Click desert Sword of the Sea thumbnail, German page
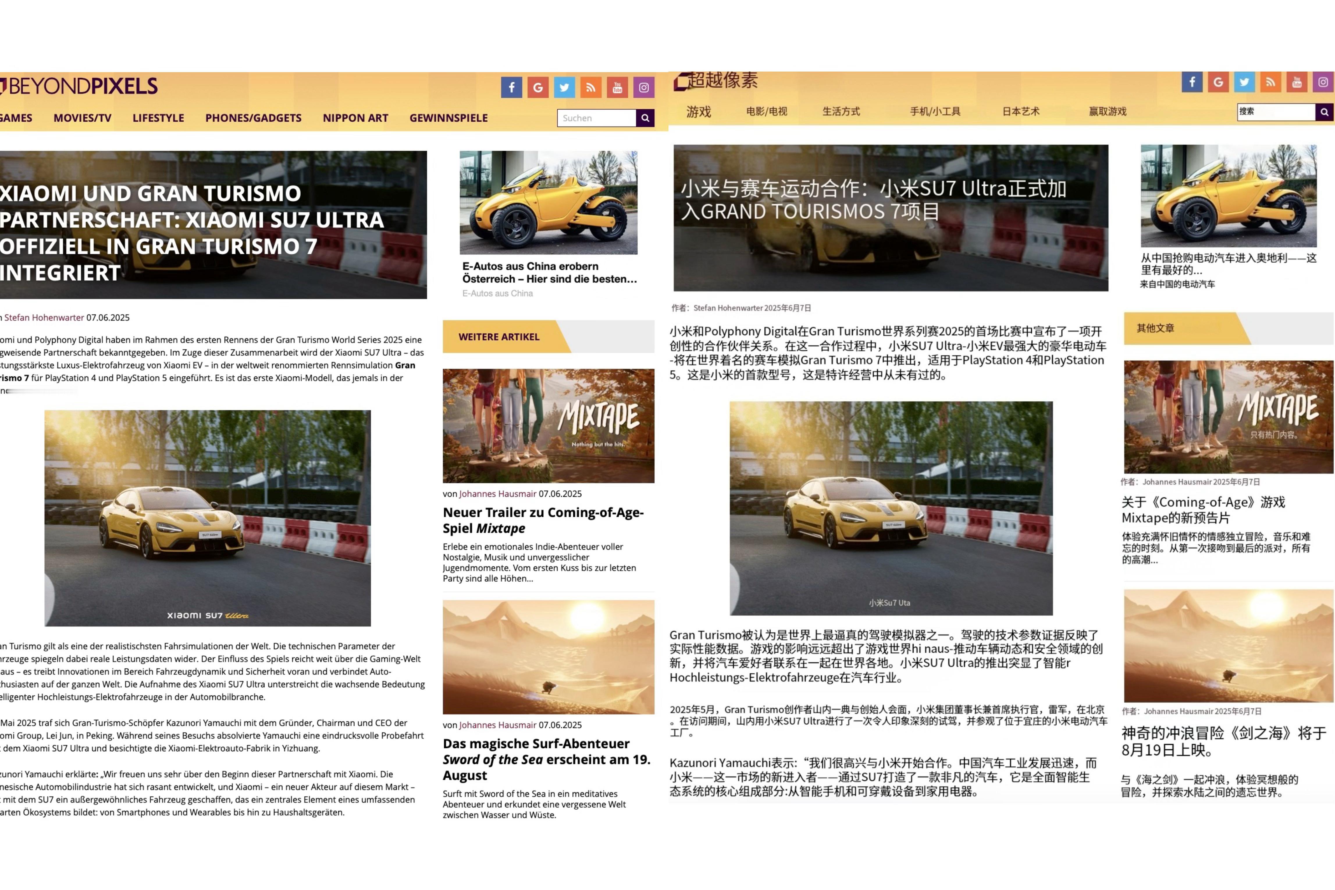This screenshot has height=890, width=1335. coord(548,657)
